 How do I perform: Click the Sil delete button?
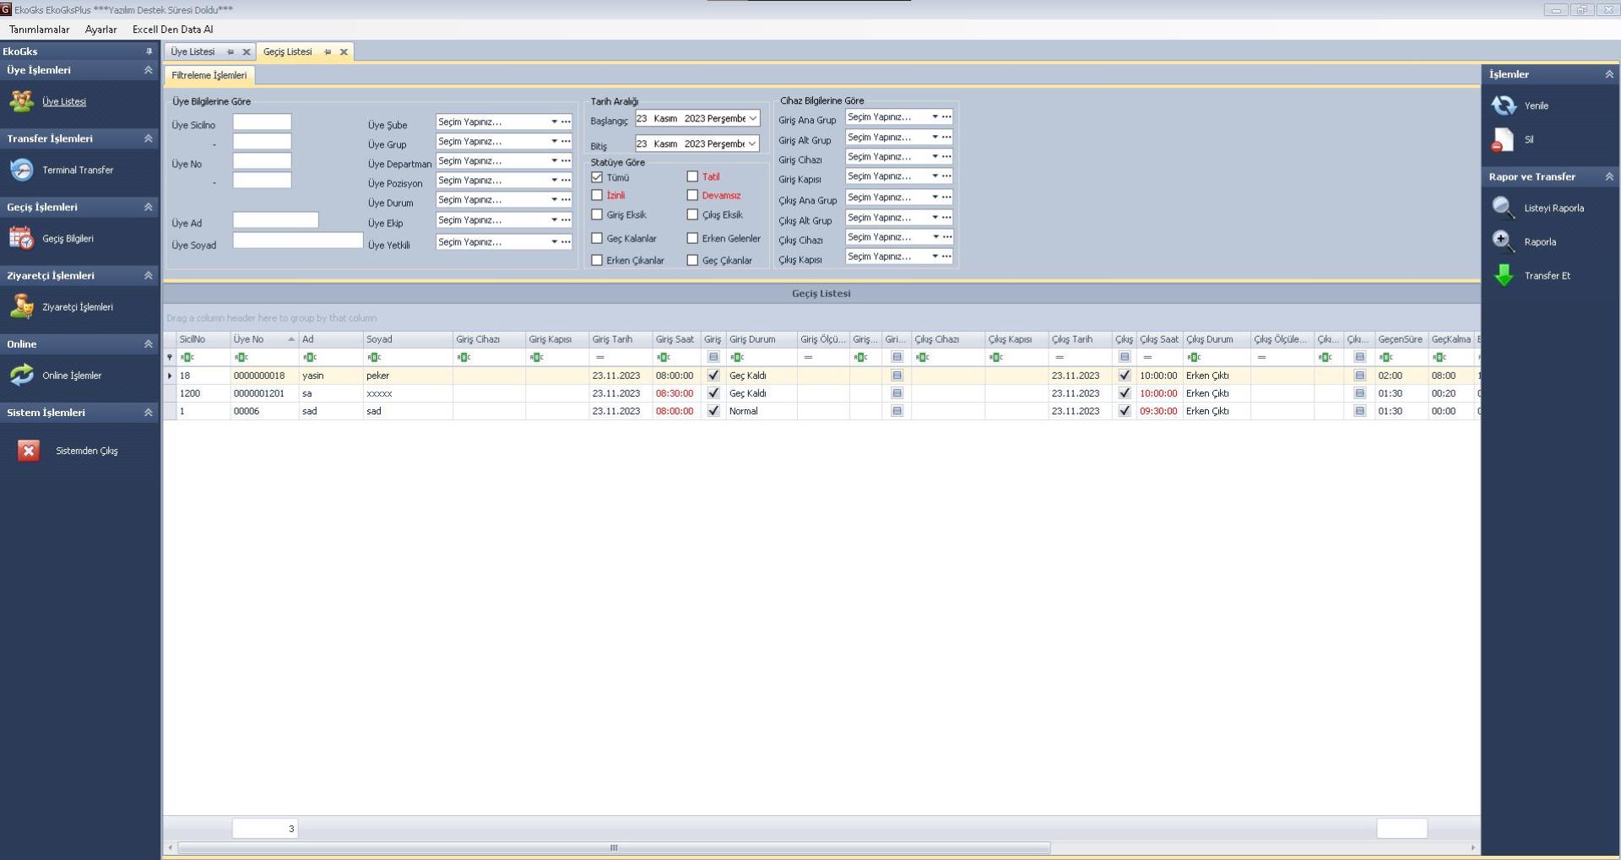click(1504, 140)
